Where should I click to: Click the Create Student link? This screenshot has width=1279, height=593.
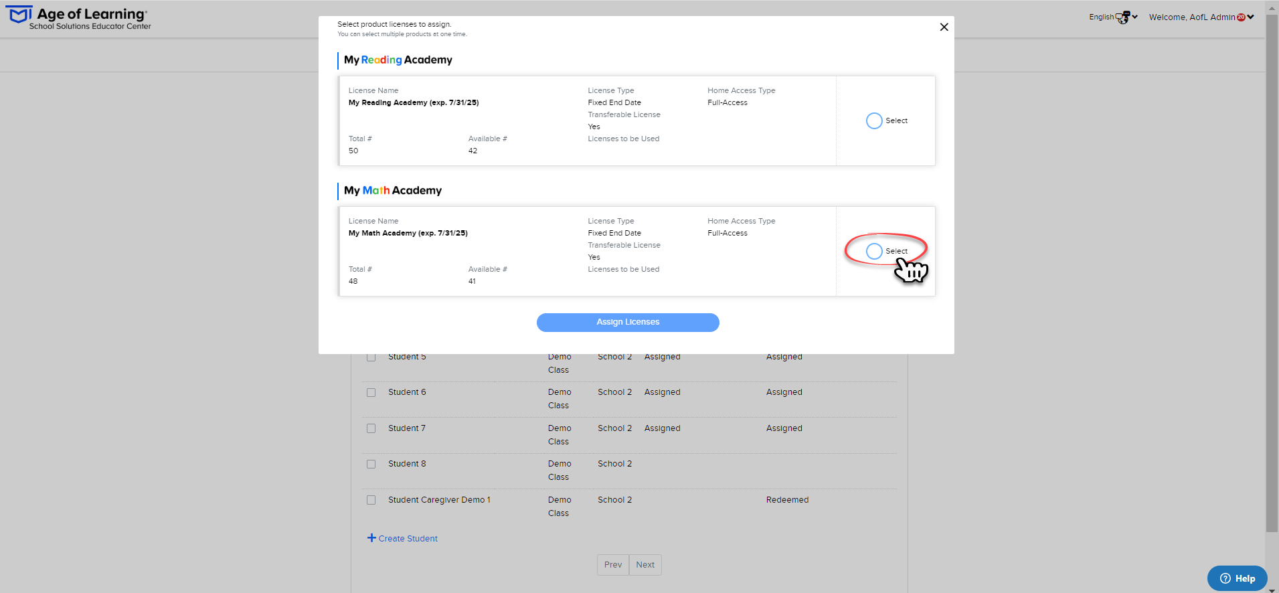pyautogui.click(x=408, y=539)
